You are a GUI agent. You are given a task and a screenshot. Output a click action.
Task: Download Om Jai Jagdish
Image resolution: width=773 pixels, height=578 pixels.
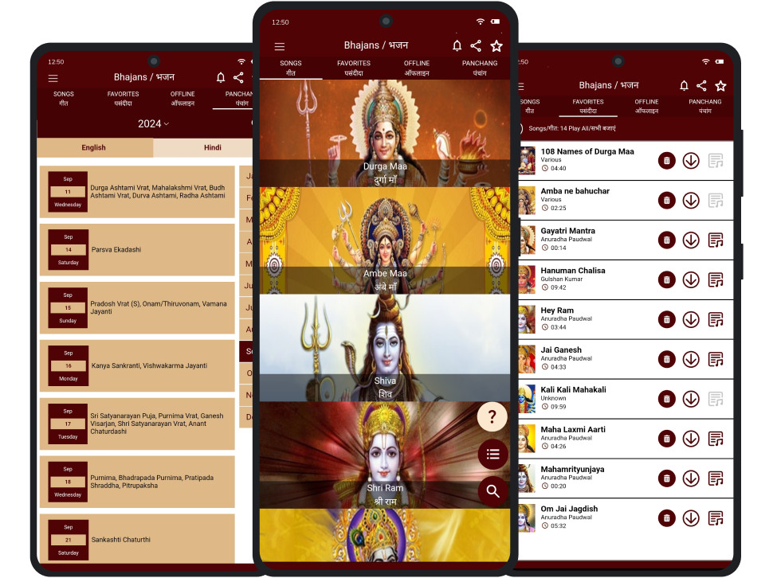click(x=691, y=518)
